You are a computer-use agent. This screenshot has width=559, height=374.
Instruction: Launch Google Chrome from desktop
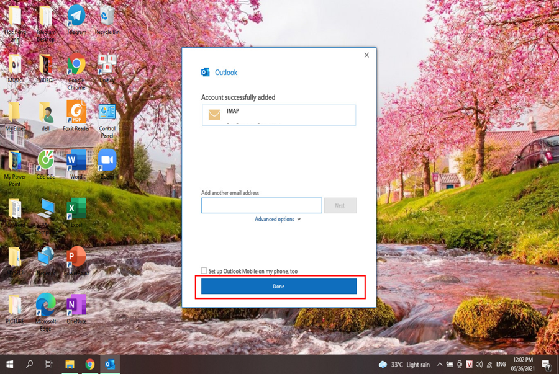click(x=76, y=65)
